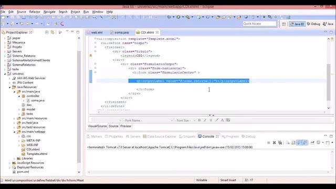Click the Underline formatting icon
The width and height of the screenshot is (336, 189).
pos(211,120)
